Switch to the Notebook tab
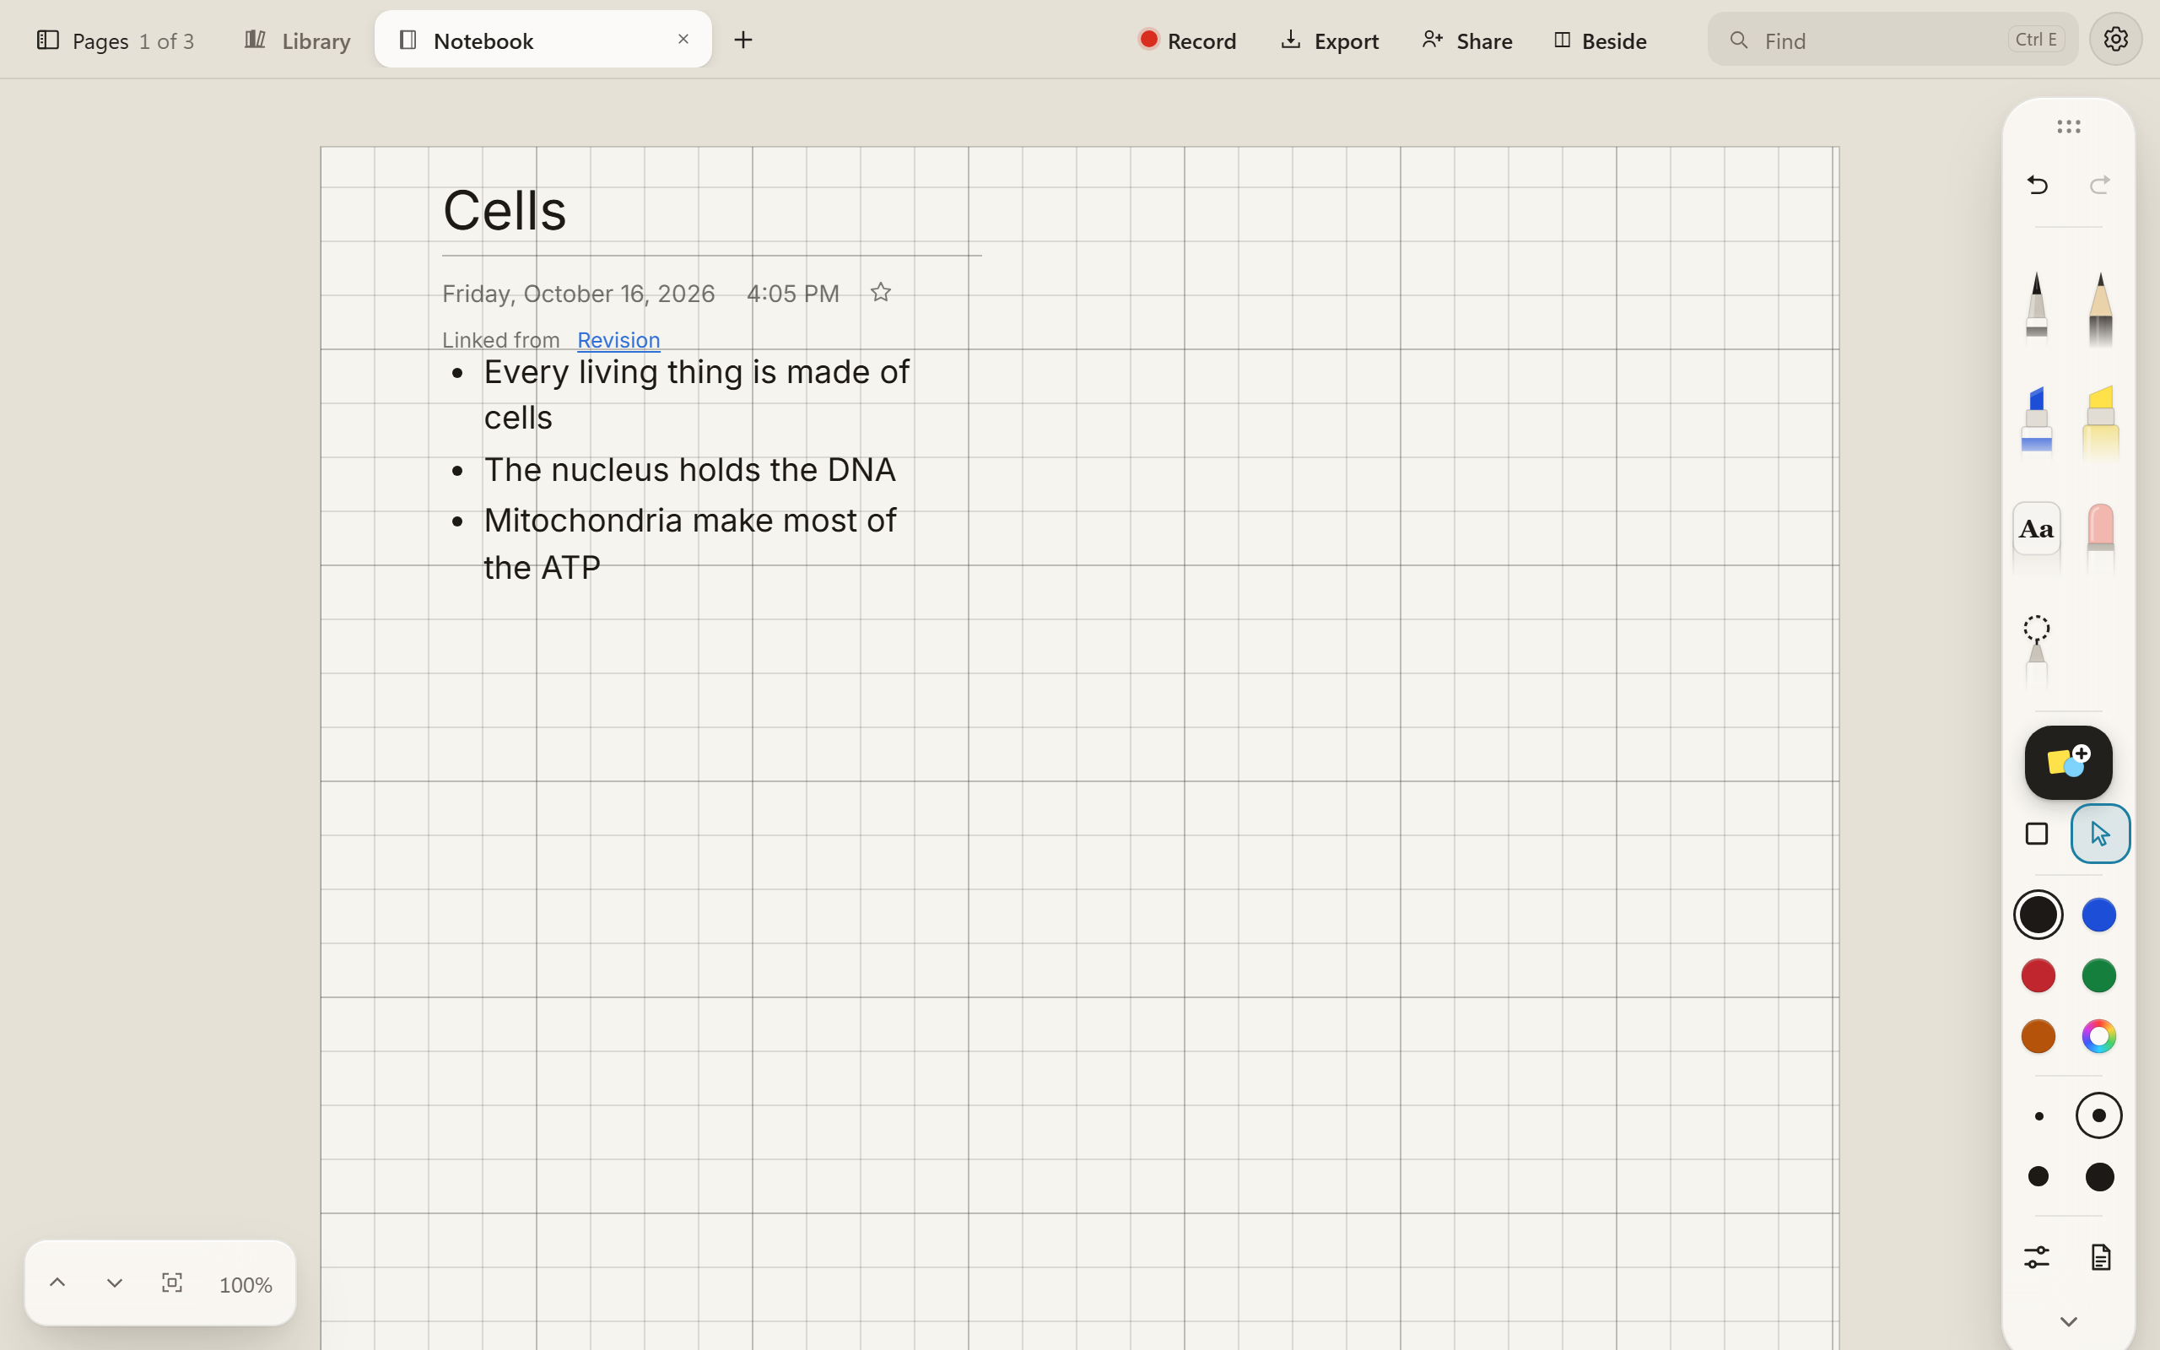Image resolution: width=2160 pixels, height=1350 pixels. point(543,40)
